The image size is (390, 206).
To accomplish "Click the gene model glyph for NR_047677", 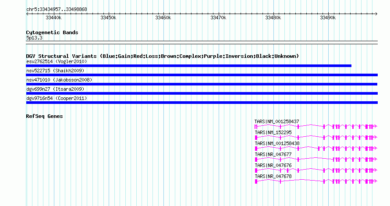I will point(316,160).
